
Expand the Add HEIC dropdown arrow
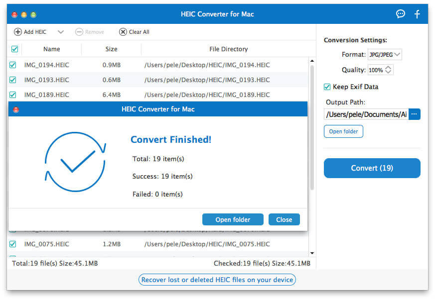61,32
